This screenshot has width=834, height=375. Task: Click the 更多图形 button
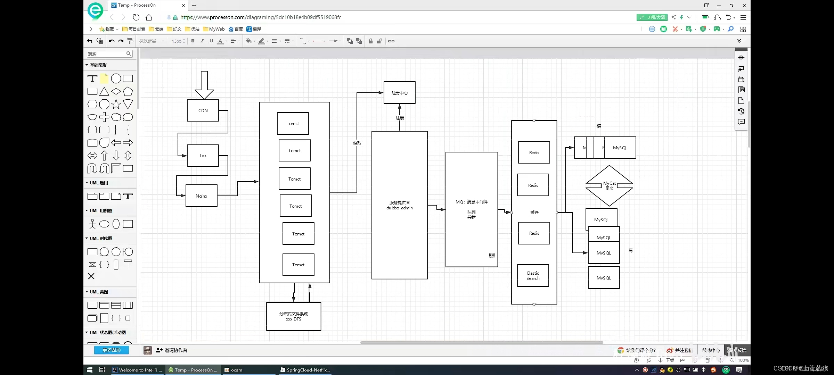pyautogui.click(x=112, y=350)
